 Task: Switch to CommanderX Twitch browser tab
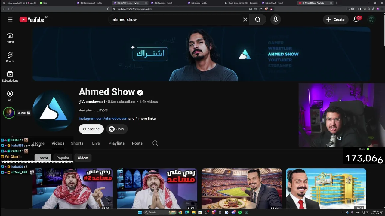click(x=91, y=3)
